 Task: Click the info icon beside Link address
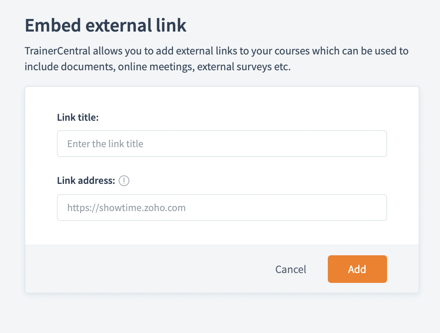[124, 181]
